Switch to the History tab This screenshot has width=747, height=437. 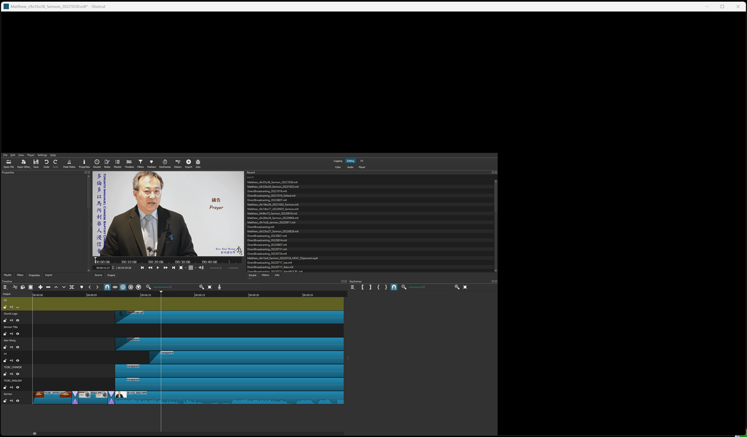(265, 275)
